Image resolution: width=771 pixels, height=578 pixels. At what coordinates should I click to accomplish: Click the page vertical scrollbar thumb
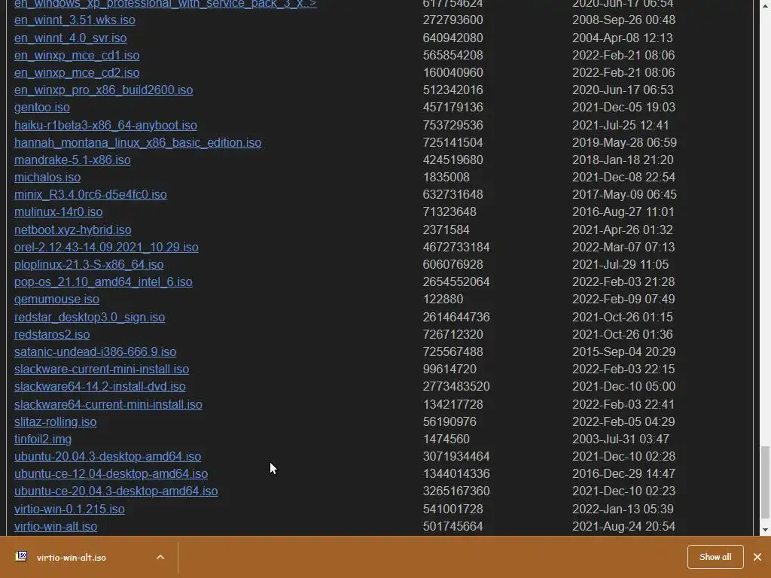(765, 482)
